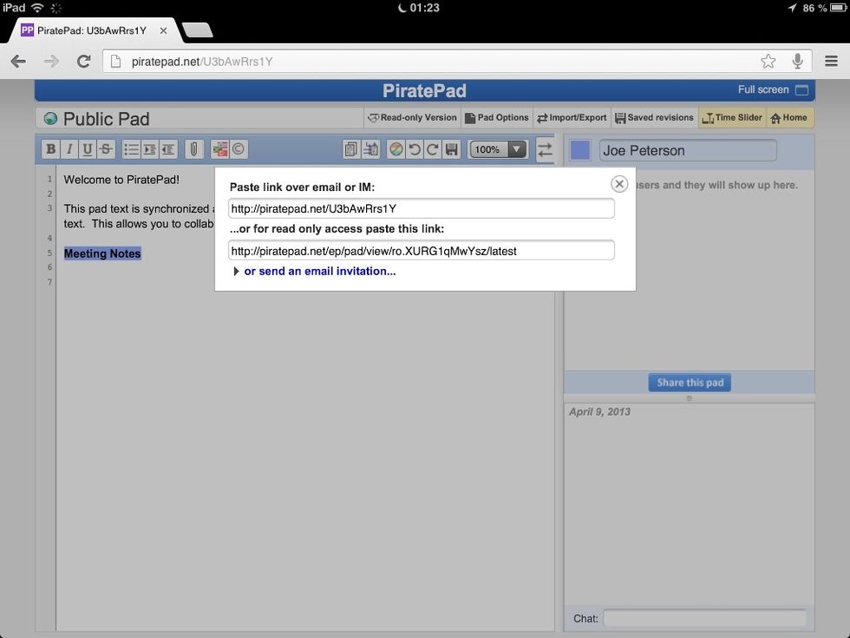Screen dimensions: 850x638
Task: Reload the current page
Action: tap(83, 62)
